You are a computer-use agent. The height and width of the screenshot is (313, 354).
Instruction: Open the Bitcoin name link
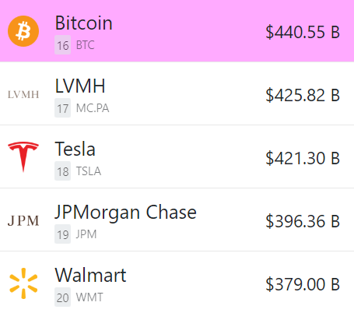(x=84, y=23)
